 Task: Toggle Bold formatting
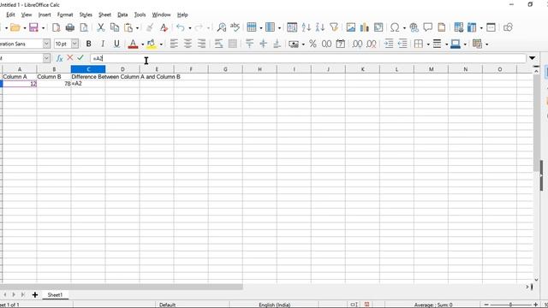point(89,44)
